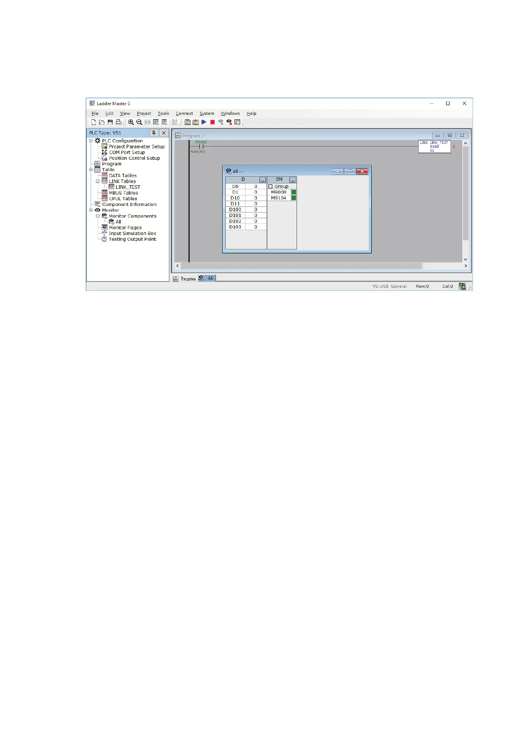This screenshot has height=741, width=524.
Task: Open the Connect menu
Action: coord(184,114)
